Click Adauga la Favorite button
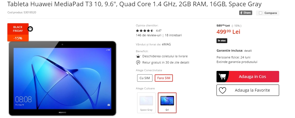The height and width of the screenshot is (118, 295). 248,90
